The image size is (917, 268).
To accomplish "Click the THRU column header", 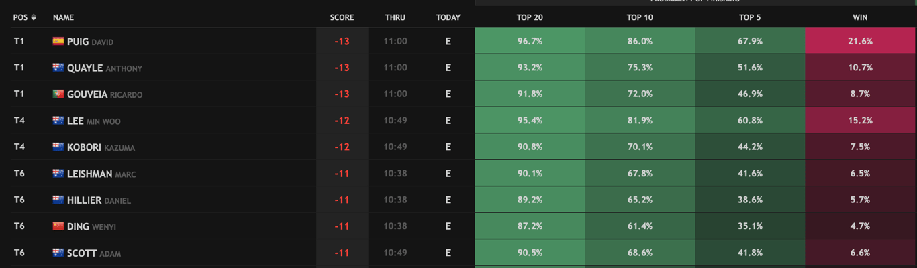I will click(395, 17).
